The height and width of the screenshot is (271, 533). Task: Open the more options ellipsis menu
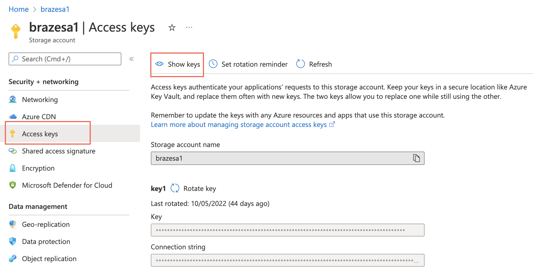pos(189,27)
